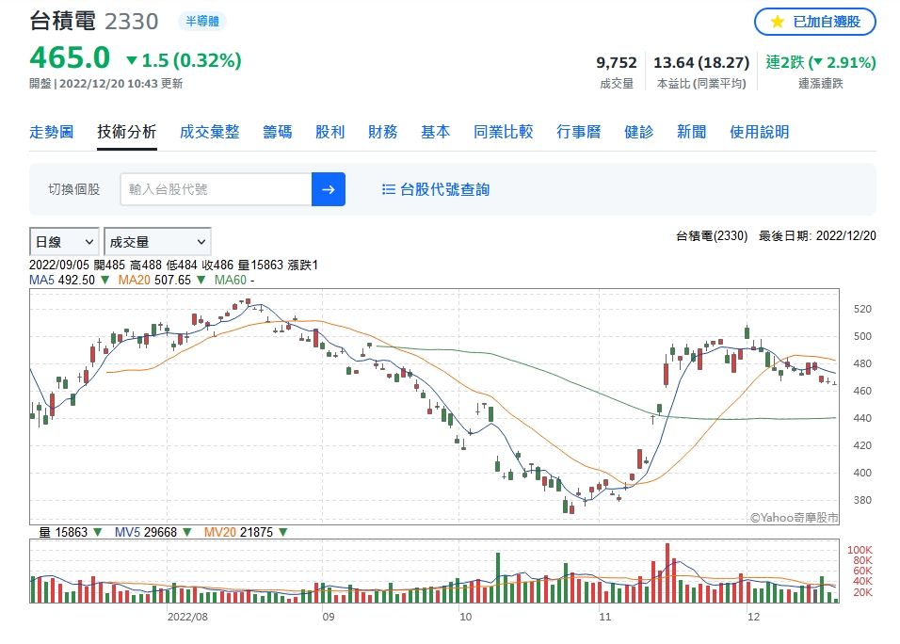Click the MA5 492.50 label
The image size is (900, 644).
[62, 280]
